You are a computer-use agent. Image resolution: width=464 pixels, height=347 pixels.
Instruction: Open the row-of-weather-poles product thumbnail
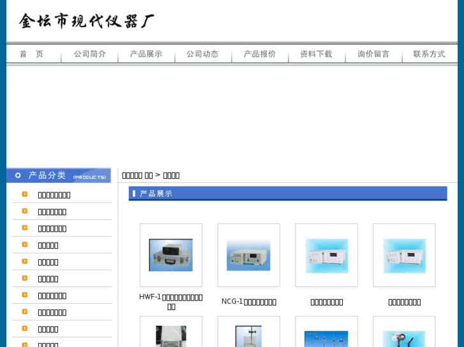click(326, 337)
